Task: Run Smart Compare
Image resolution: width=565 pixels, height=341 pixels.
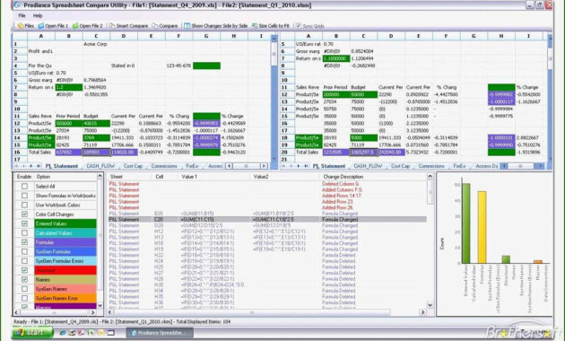Action: point(128,26)
